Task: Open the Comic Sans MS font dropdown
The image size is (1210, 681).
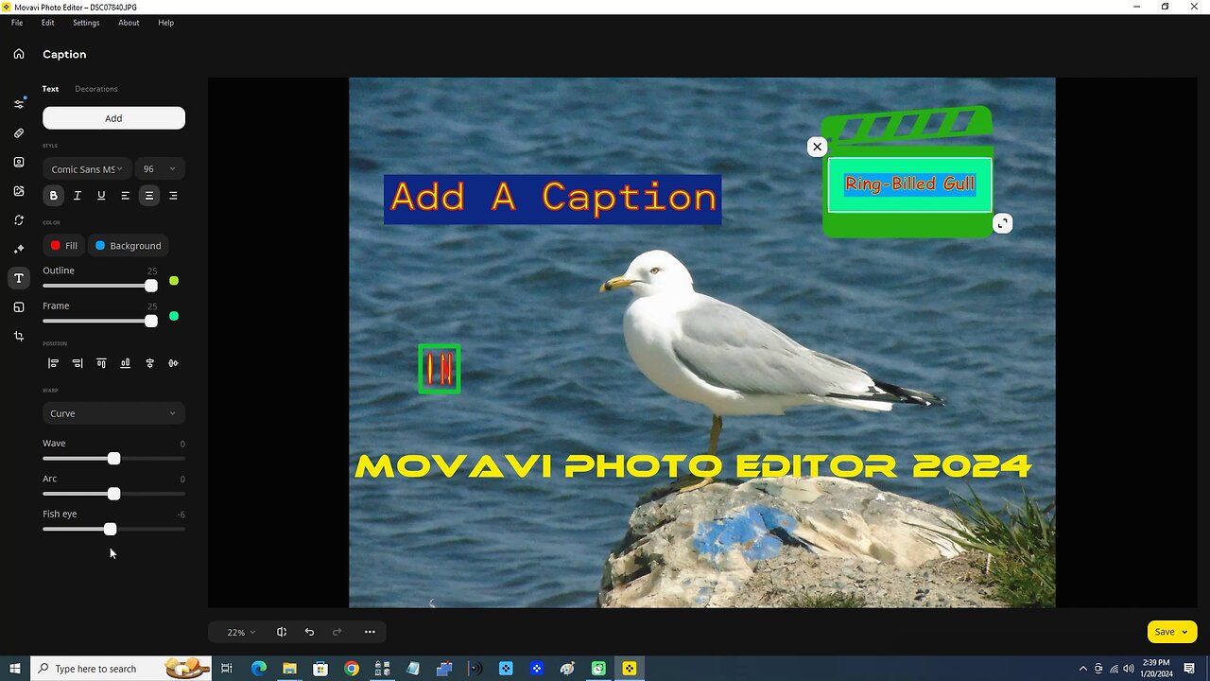Action: tap(86, 169)
